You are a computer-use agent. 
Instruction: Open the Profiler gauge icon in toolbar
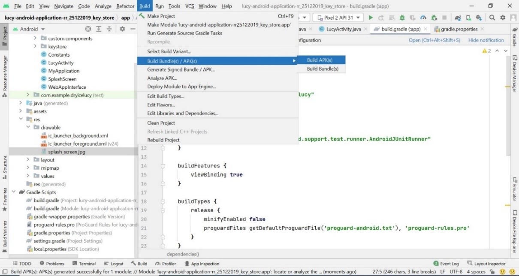point(423,18)
